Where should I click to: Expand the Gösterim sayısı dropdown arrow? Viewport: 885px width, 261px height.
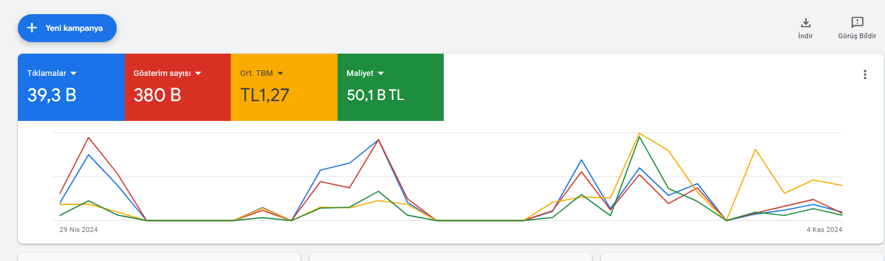[x=198, y=73]
